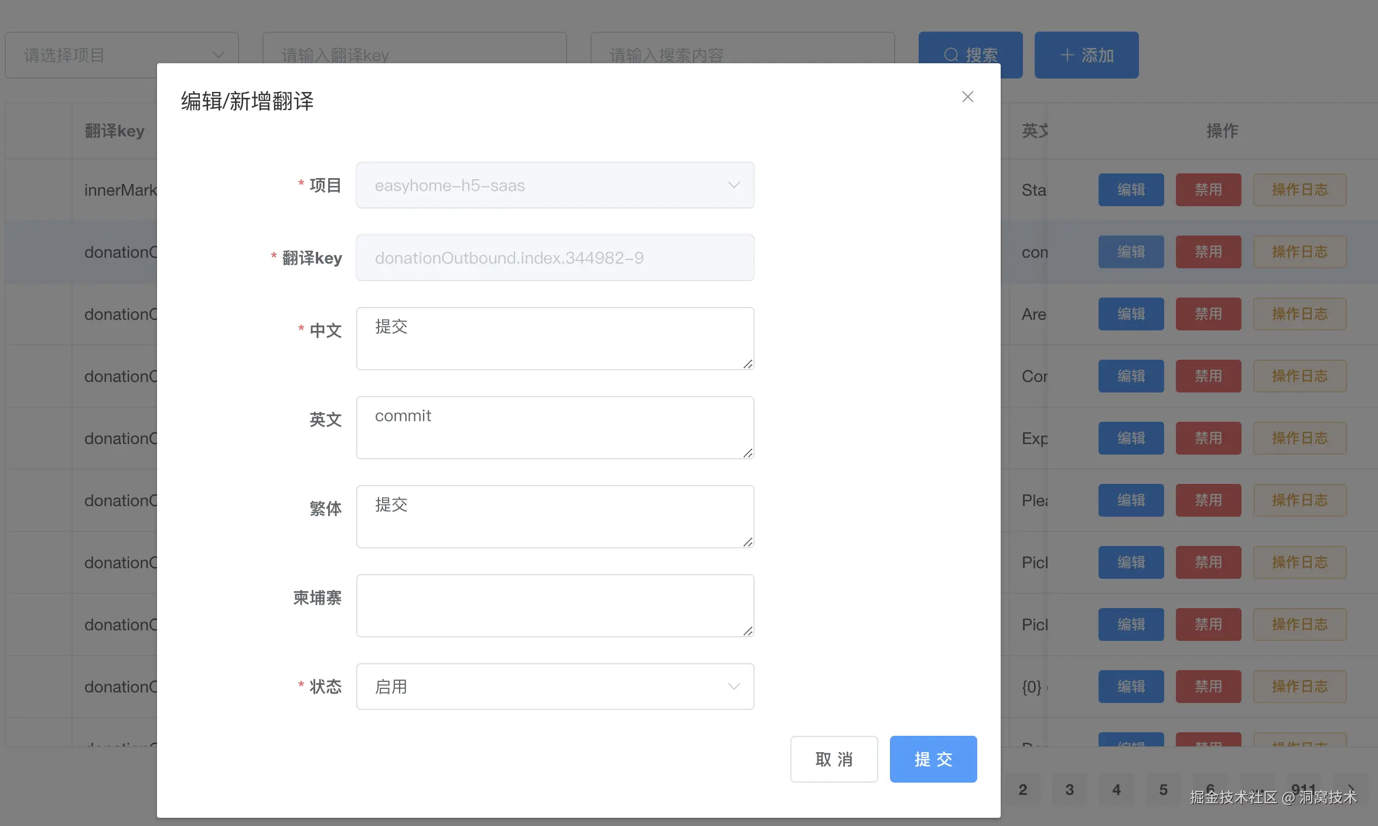The width and height of the screenshot is (1378, 826).
Task: Click red 禁用 button in first row
Action: click(1208, 190)
